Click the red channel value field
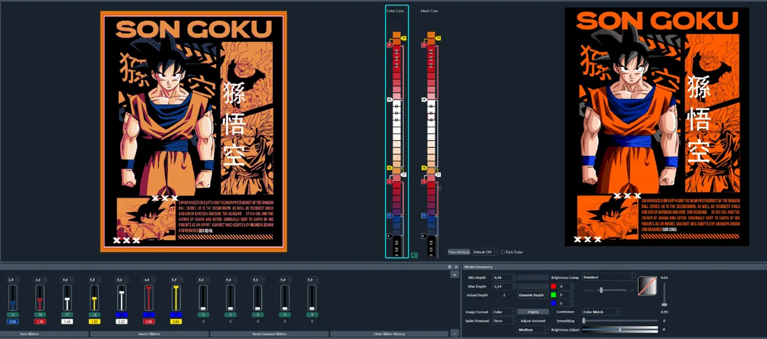Image resolution: width=767 pixels, height=339 pixels. click(567, 287)
